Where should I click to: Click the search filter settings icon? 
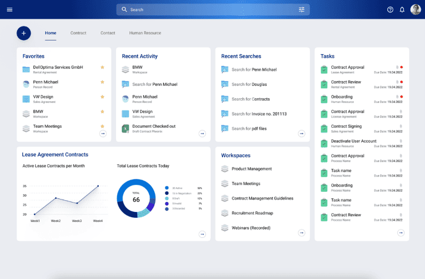point(301,9)
